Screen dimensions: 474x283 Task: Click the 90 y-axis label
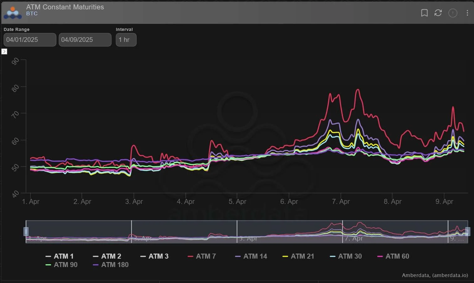click(15, 61)
